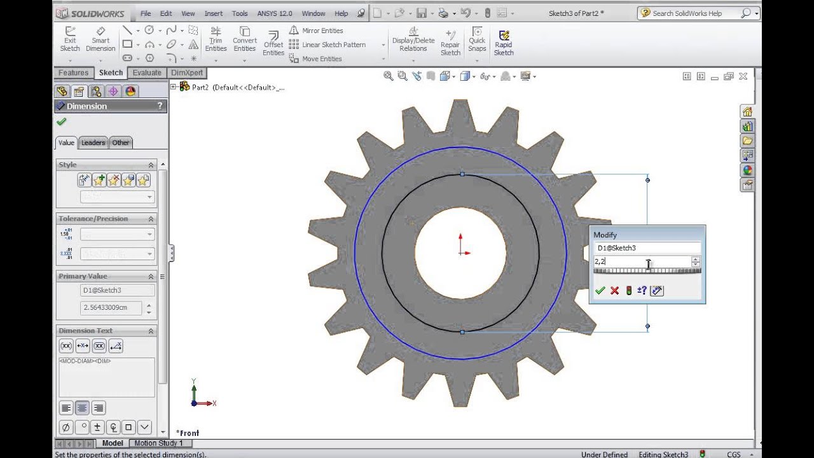
Task: Collapse the Dimension Text section
Action: [151, 331]
